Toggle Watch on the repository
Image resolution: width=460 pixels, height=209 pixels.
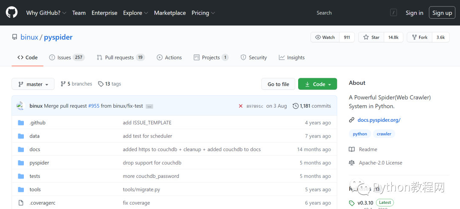(x=325, y=37)
